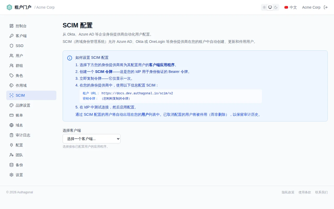Open 控制台 in the sidebar
The image size is (334, 209).
click(31, 26)
